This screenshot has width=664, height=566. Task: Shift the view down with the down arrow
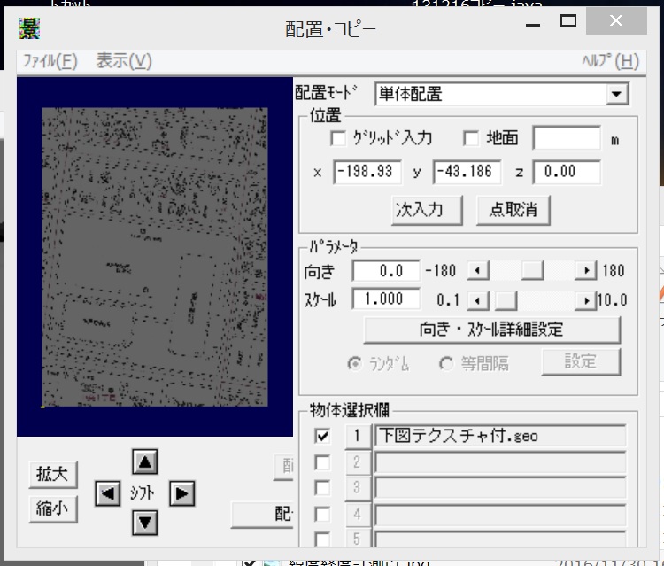tap(145, 523)
